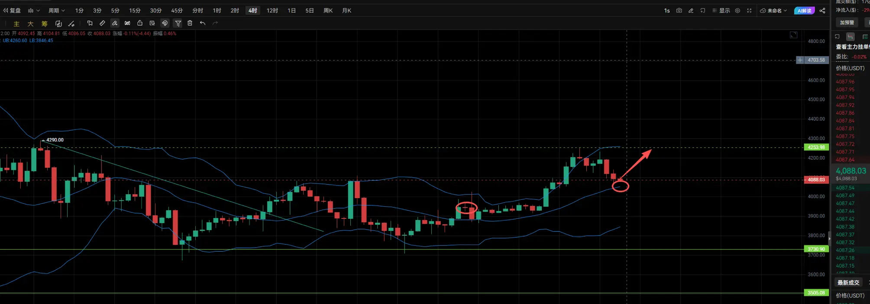Click the order book pop-out icon

pos(837,37)
